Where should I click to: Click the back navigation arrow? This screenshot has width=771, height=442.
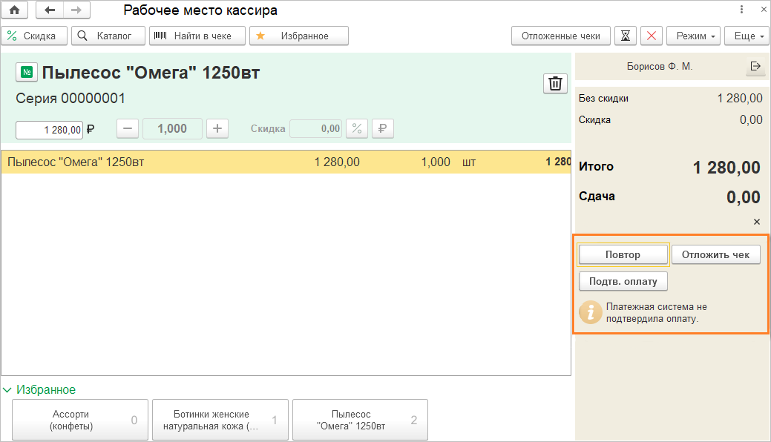click(49, 10)
